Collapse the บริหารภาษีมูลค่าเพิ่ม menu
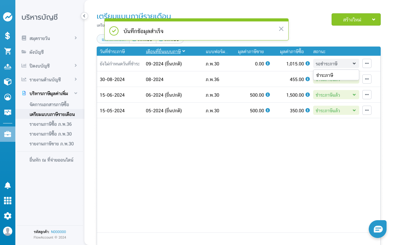The image size is (393, 245). 49,93
